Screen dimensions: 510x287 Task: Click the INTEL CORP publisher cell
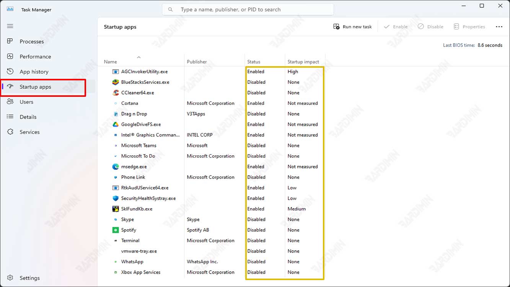(x=200, y=135)
